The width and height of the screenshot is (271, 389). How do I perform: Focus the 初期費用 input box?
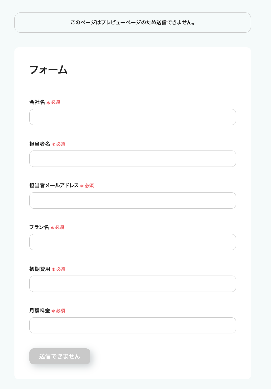132,284
